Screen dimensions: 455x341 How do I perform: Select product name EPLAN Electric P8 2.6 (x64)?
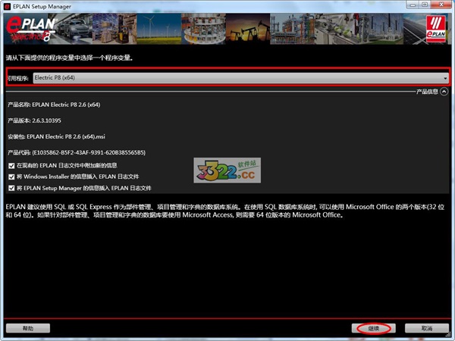[66, 105]
